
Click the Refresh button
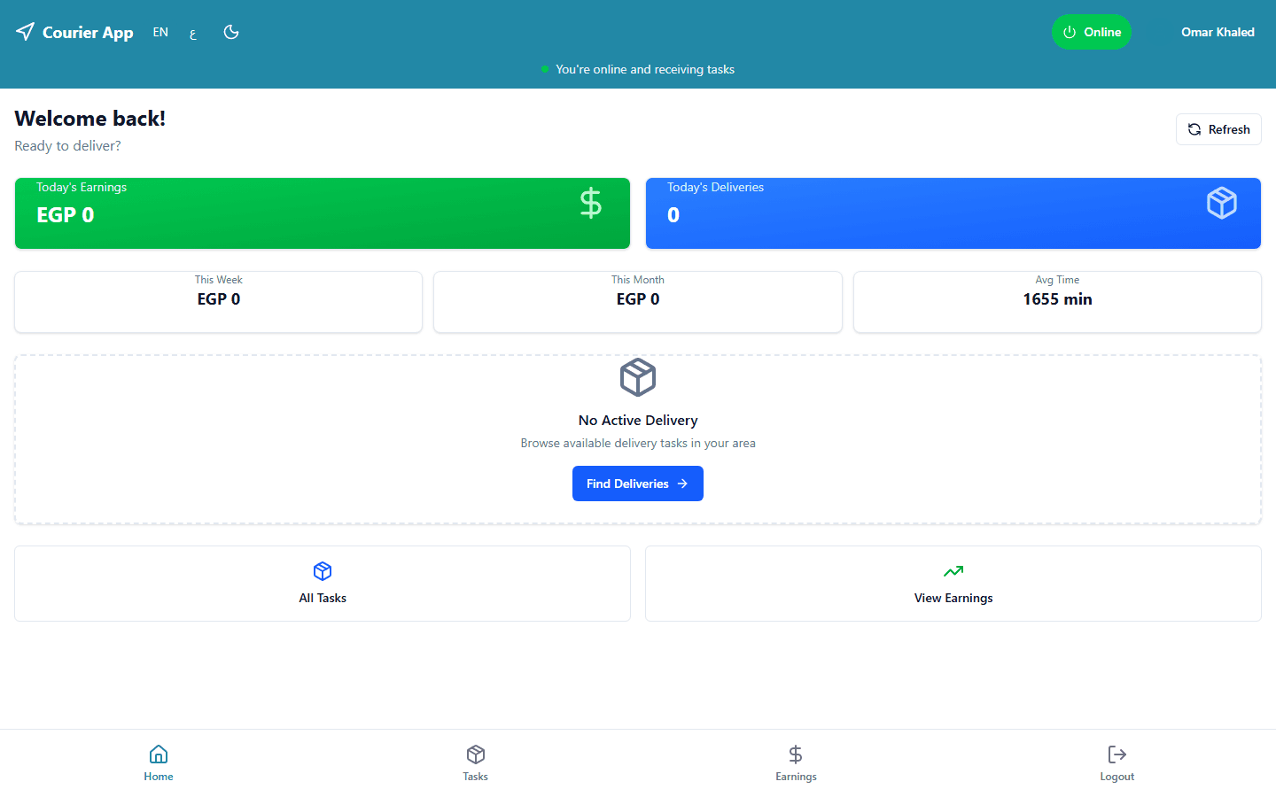click(x=1218, y=129)
